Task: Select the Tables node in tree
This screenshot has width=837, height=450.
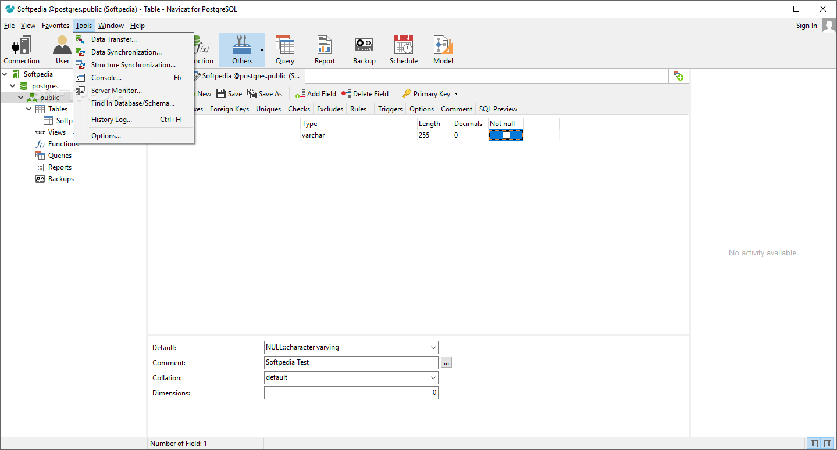Action: click(58, 109)
